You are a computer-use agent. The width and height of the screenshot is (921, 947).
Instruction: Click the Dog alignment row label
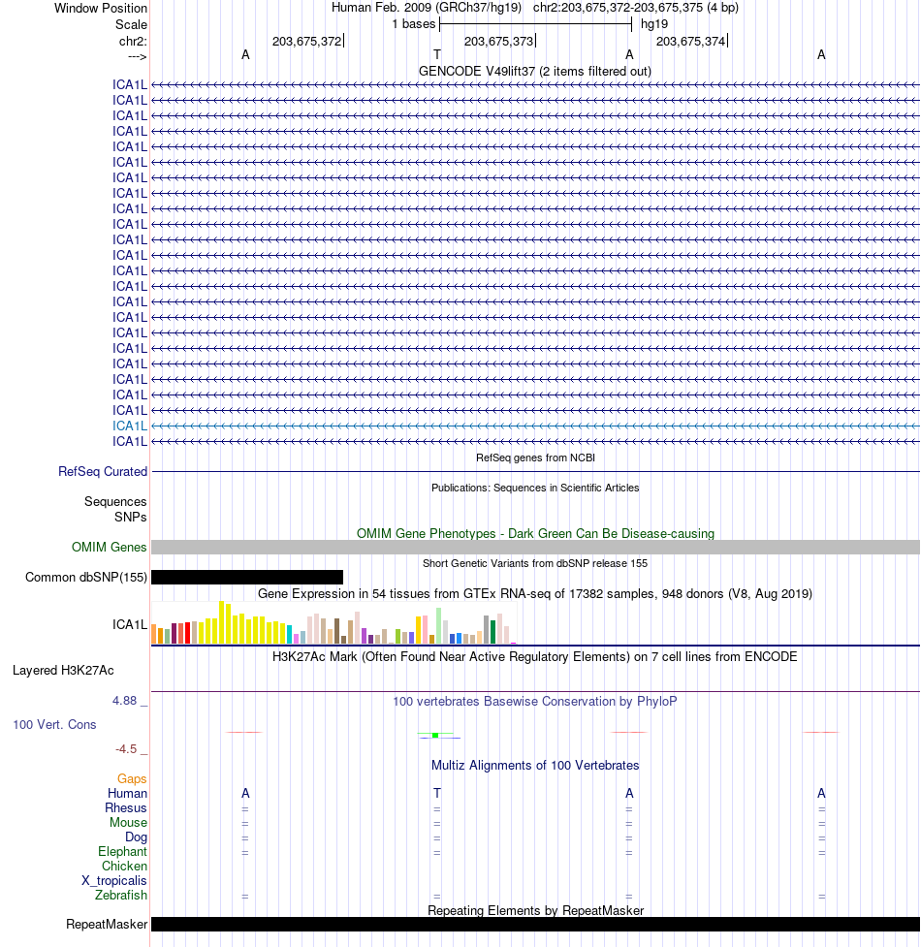point(137,837)
